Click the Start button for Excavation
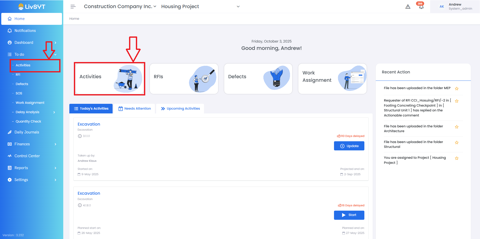The image size is (480, 239). pyautogui.click(x=349, y=215)
